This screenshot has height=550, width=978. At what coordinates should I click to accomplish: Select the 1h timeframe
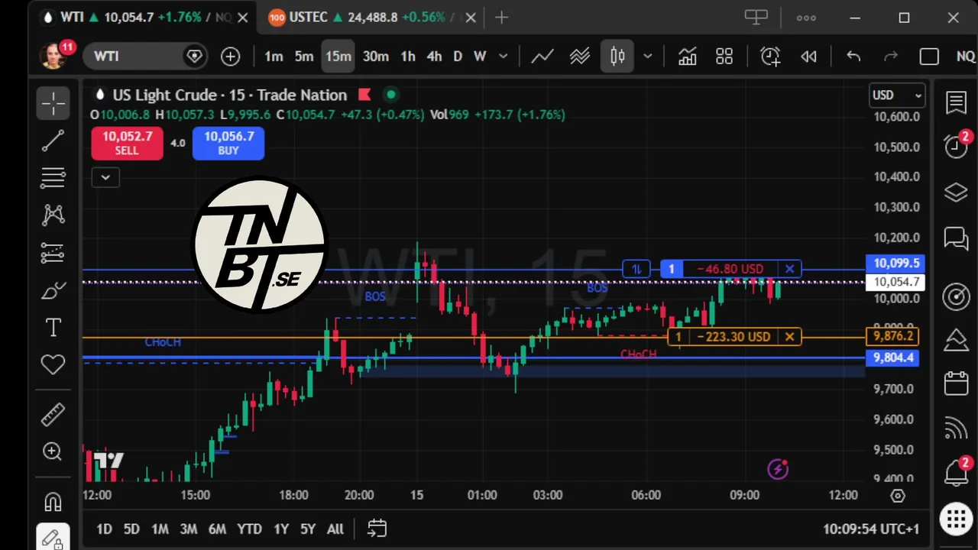click(x=408, y=56)
